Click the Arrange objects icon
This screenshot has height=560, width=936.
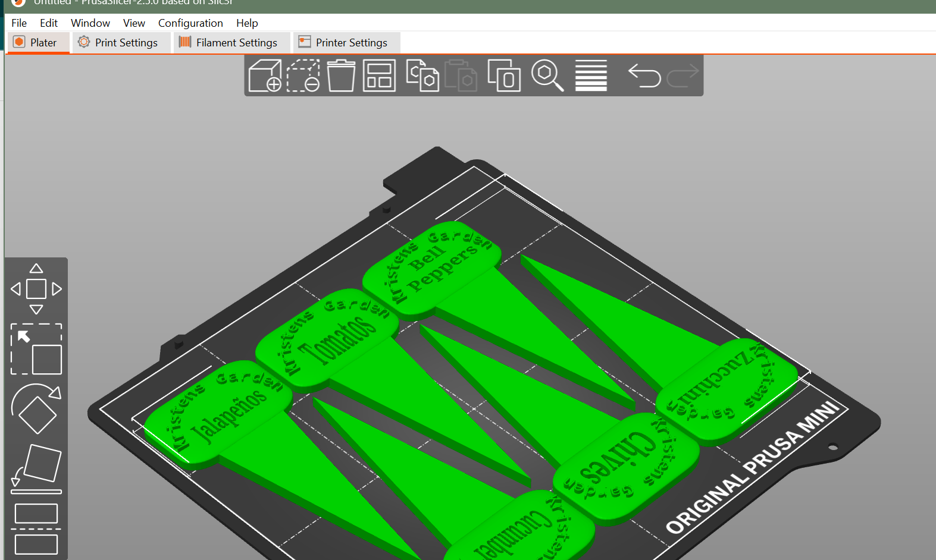(379, 75)
